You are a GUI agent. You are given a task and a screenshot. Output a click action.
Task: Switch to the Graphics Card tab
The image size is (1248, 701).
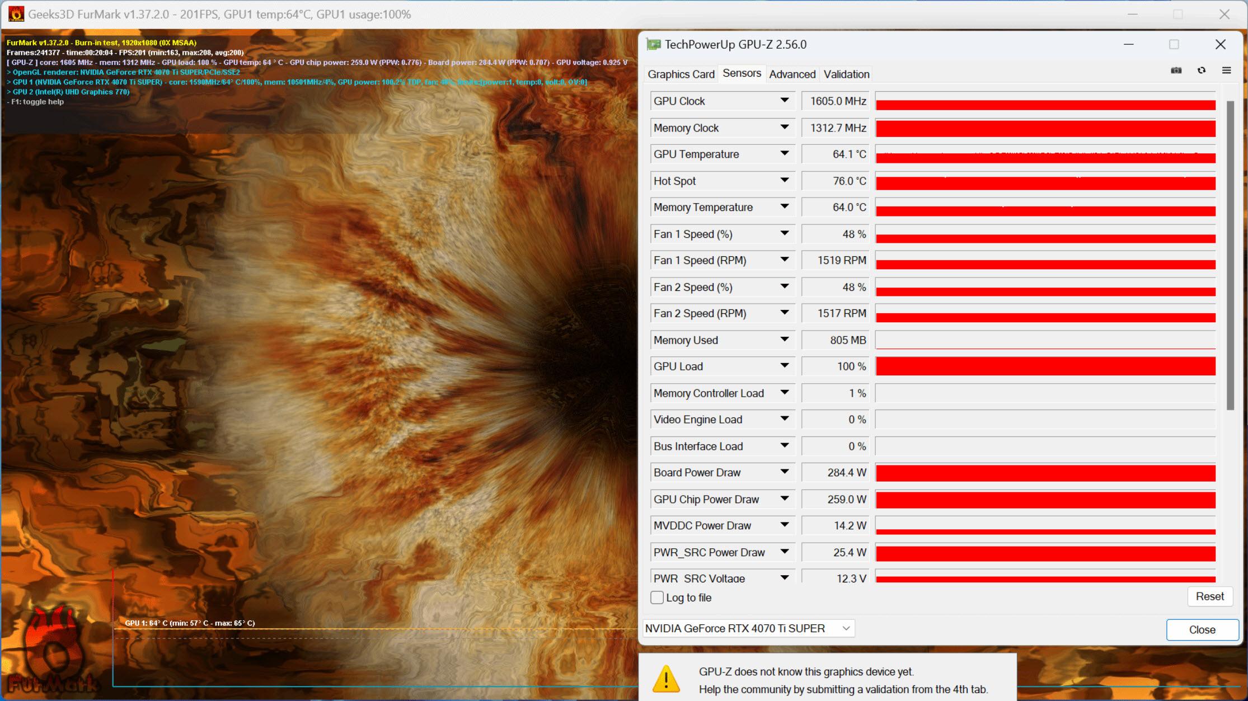682,74
